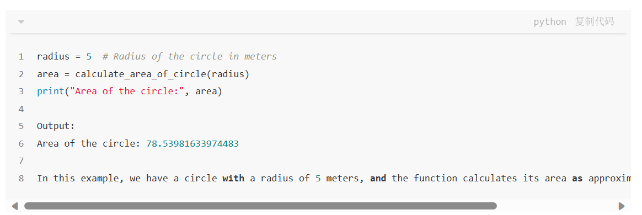Click the python language label
Viewport: 642px width, 215px height.
pos(550,22)
